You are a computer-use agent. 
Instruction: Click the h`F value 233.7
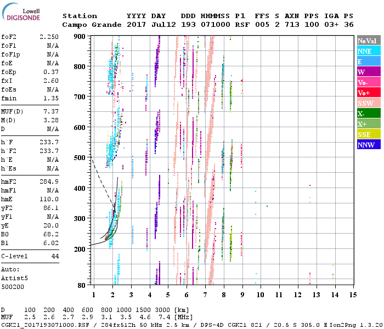coord(49,142)
